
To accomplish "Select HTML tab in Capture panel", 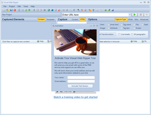I will [x=83, y=19].
